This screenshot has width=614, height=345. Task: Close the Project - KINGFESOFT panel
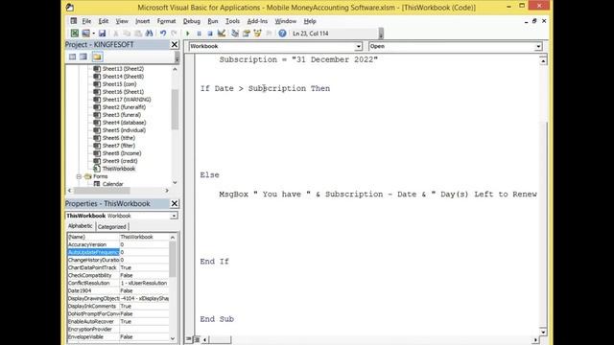coord(175,45)
